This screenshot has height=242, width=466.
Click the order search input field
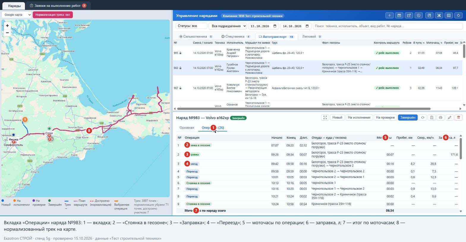point(388,26)
